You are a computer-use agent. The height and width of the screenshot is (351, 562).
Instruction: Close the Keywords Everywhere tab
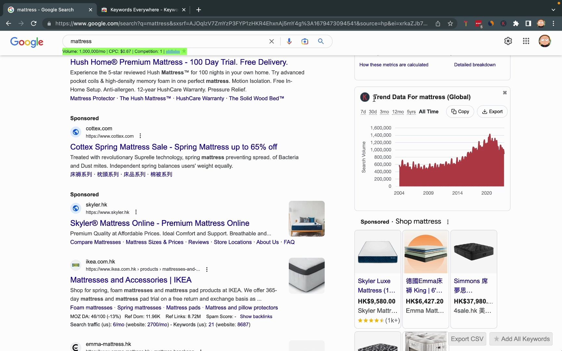coord(184,10)
